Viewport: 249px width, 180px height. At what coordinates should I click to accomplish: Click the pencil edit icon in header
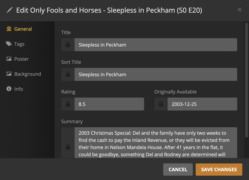[x=10, y=10]
